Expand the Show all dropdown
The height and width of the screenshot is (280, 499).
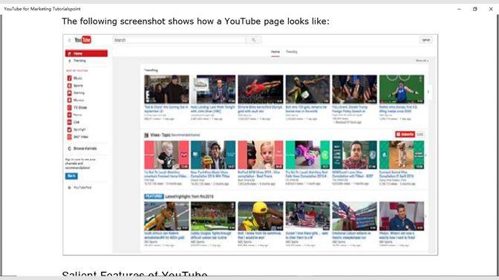[422, 61]
